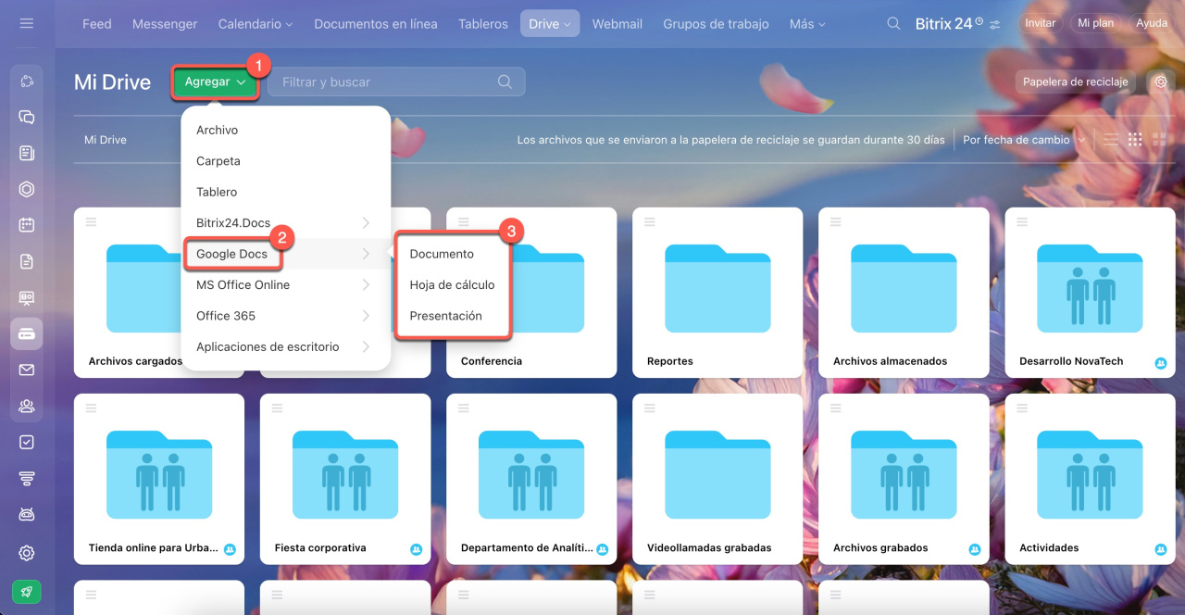Viewport: 1185px width, 615px height.
Task: Open collaboration icon at sidebar top
Action: 27,82
